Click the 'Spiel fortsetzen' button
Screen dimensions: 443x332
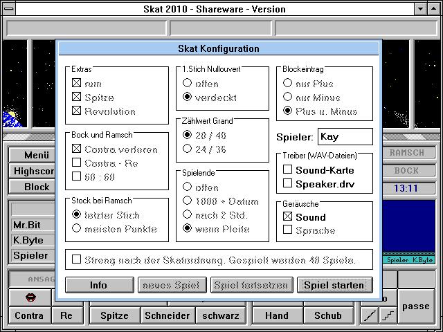tap(252, 285)
